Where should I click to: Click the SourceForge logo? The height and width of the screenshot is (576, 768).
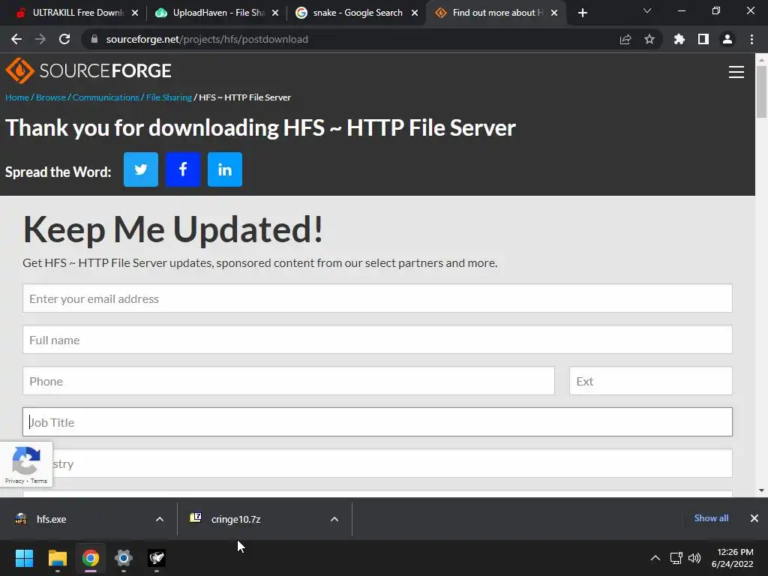click(x=88, y=70)
